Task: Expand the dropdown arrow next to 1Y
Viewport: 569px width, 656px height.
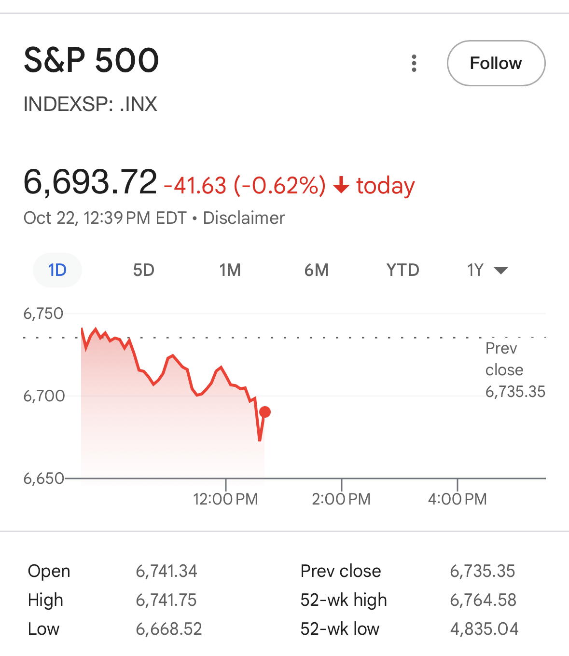Action: click(x=501, y=271)
